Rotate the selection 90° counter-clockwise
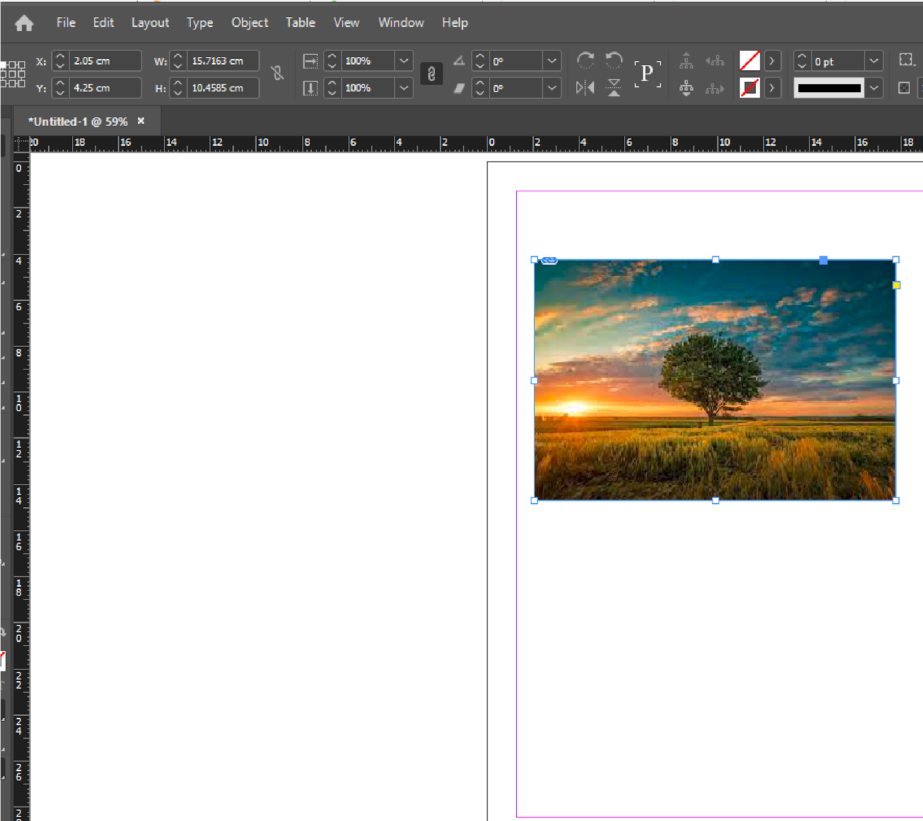The height and width of the screenshot is (821, 923). pos(614,60)
